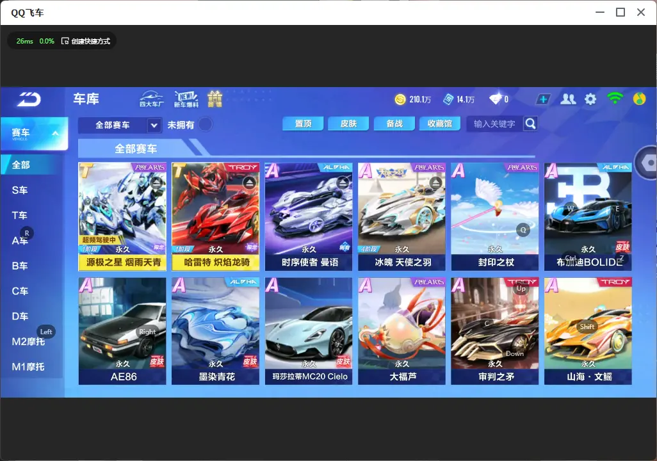Click the 创建快捷方式 shortcut button
Screen dimensions: 657x461
pos(86,41)
